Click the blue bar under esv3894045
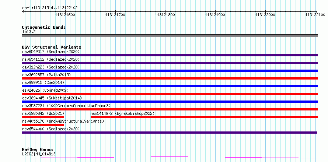The width and height of the screenshot is (328, 162). pyautogui.click(x=170, y=102)
